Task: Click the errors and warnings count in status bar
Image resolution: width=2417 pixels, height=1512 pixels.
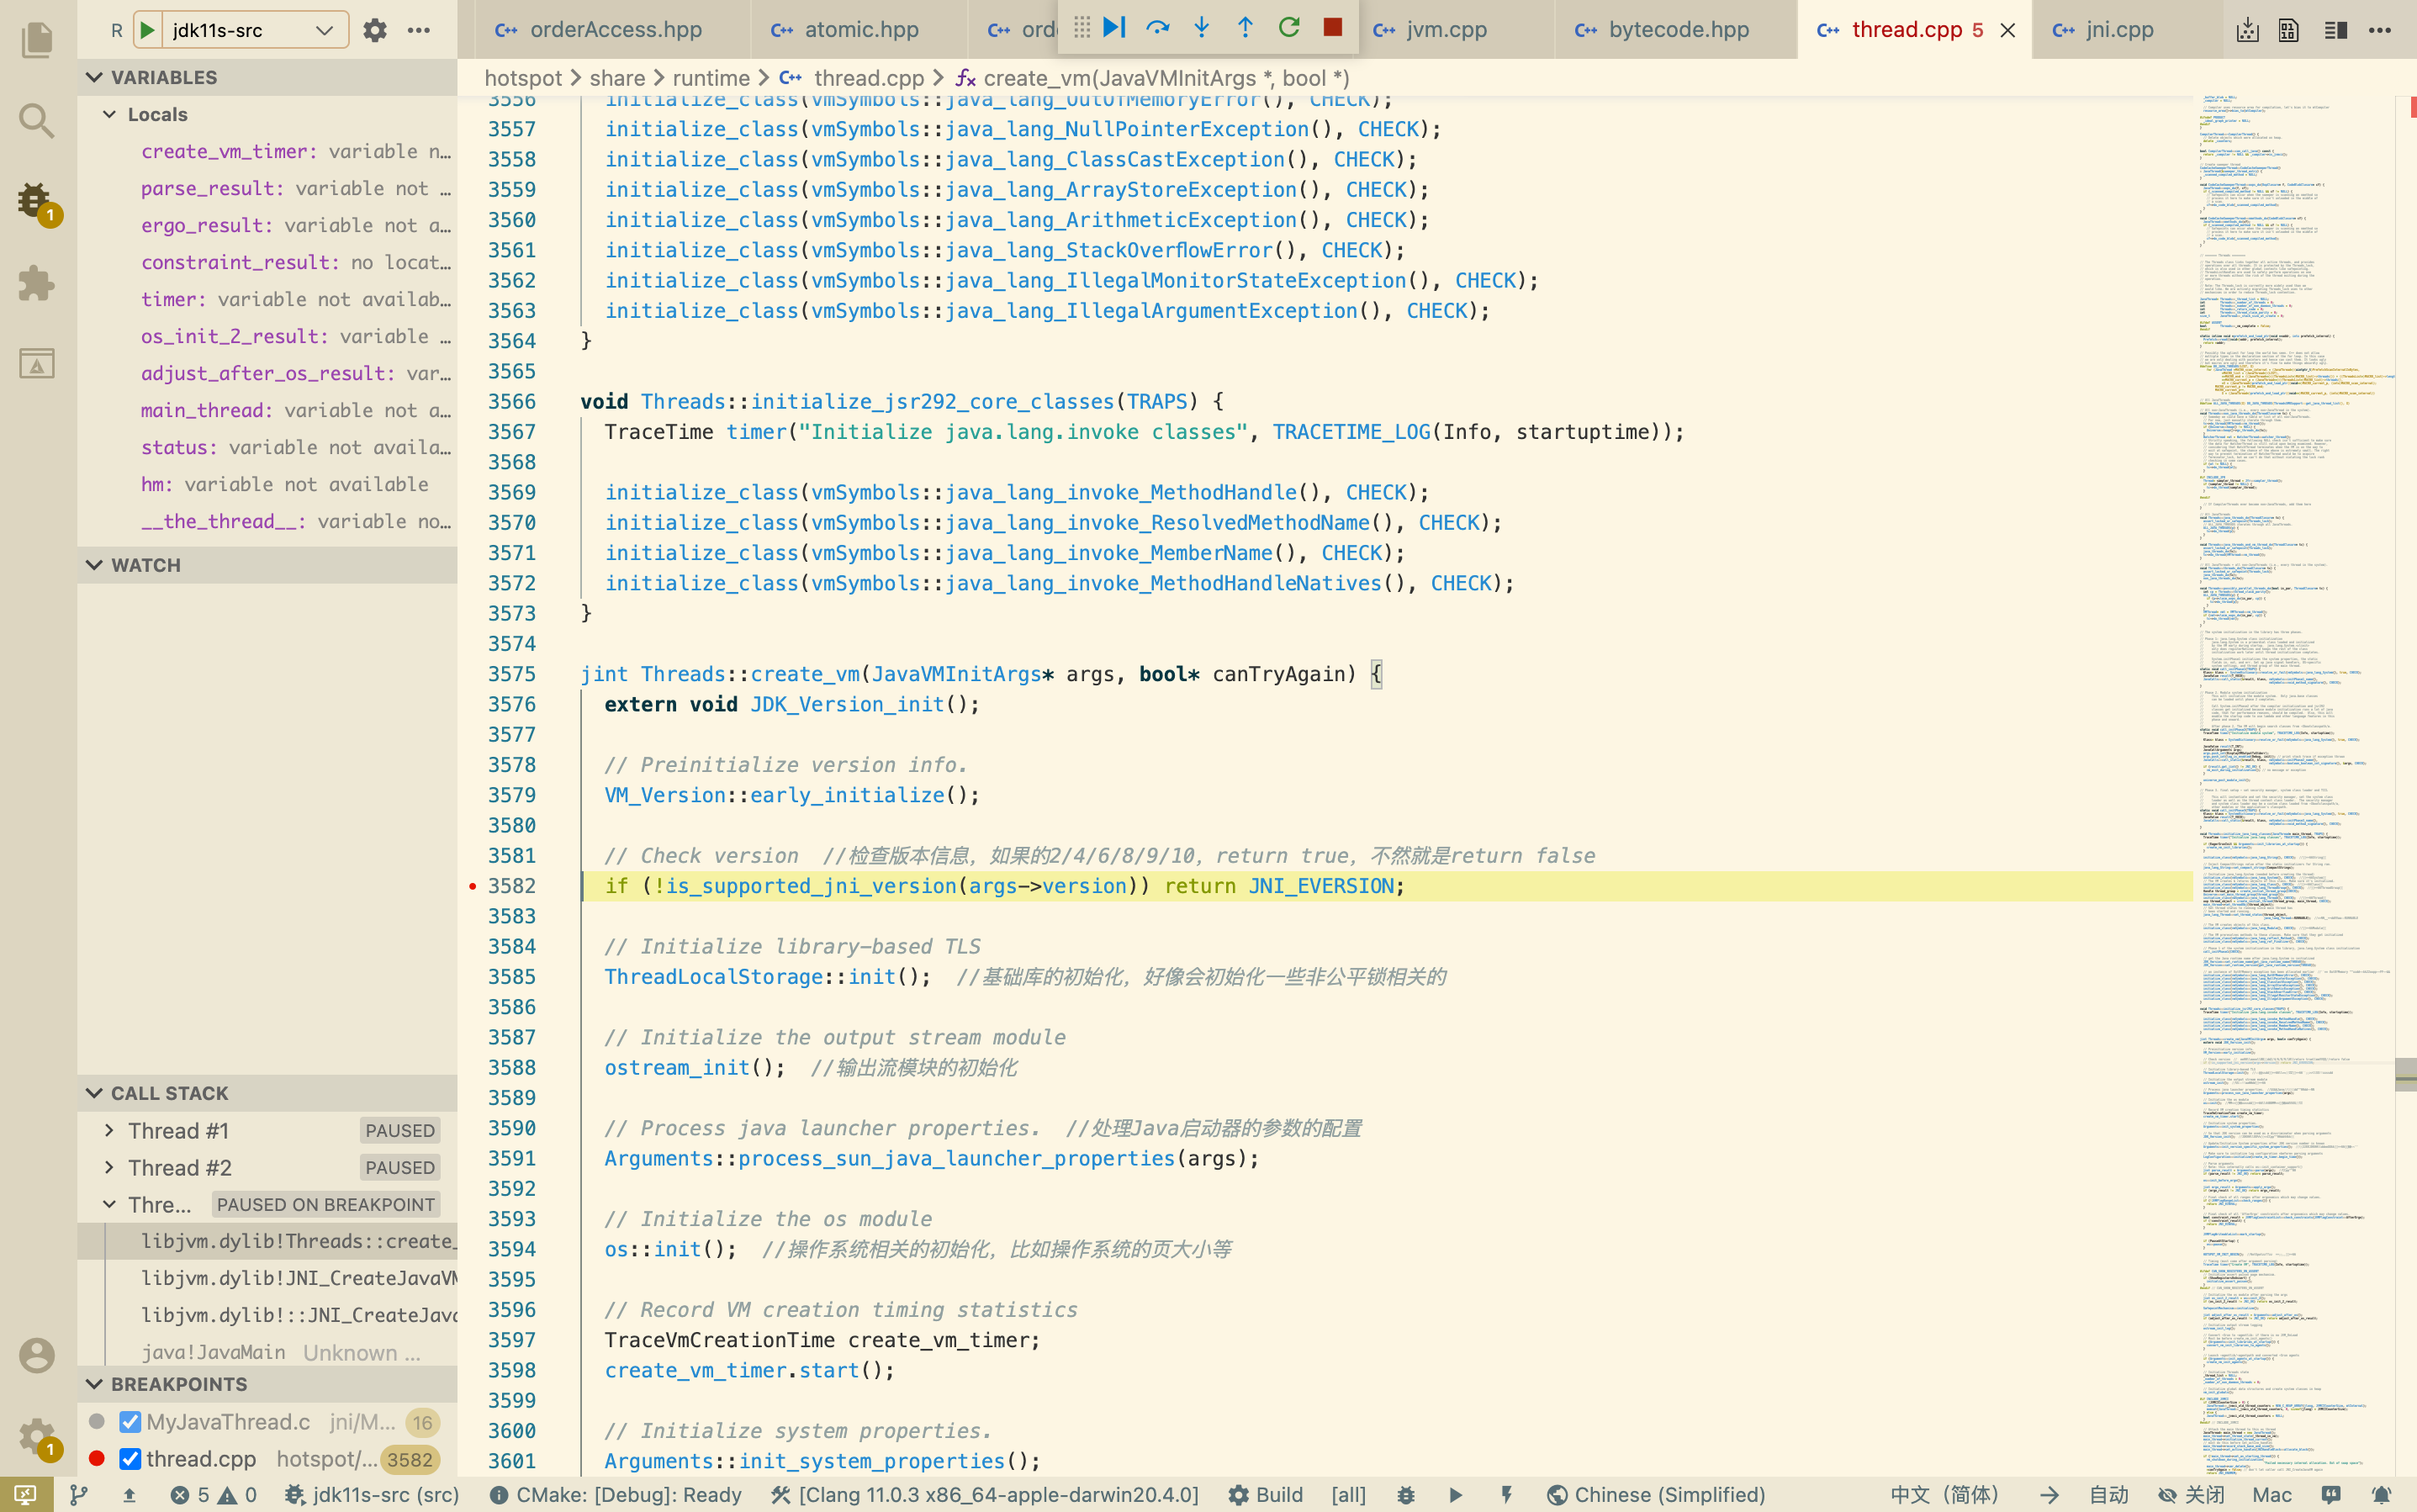Action: tap(213, 1494)
